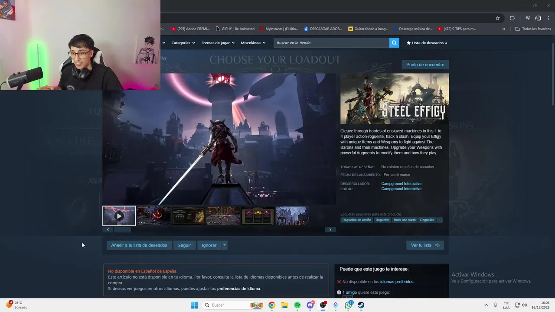The height and width of the screenshot is (312, 555).
Task: Click the Ver tu lista button
Action: click(425, 245)
